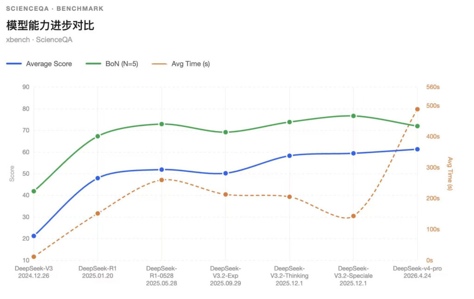474x299 pixels.
Task: Click the SCIENCEQA · BENCHMARK header text
Action: (x=55, y=9)
